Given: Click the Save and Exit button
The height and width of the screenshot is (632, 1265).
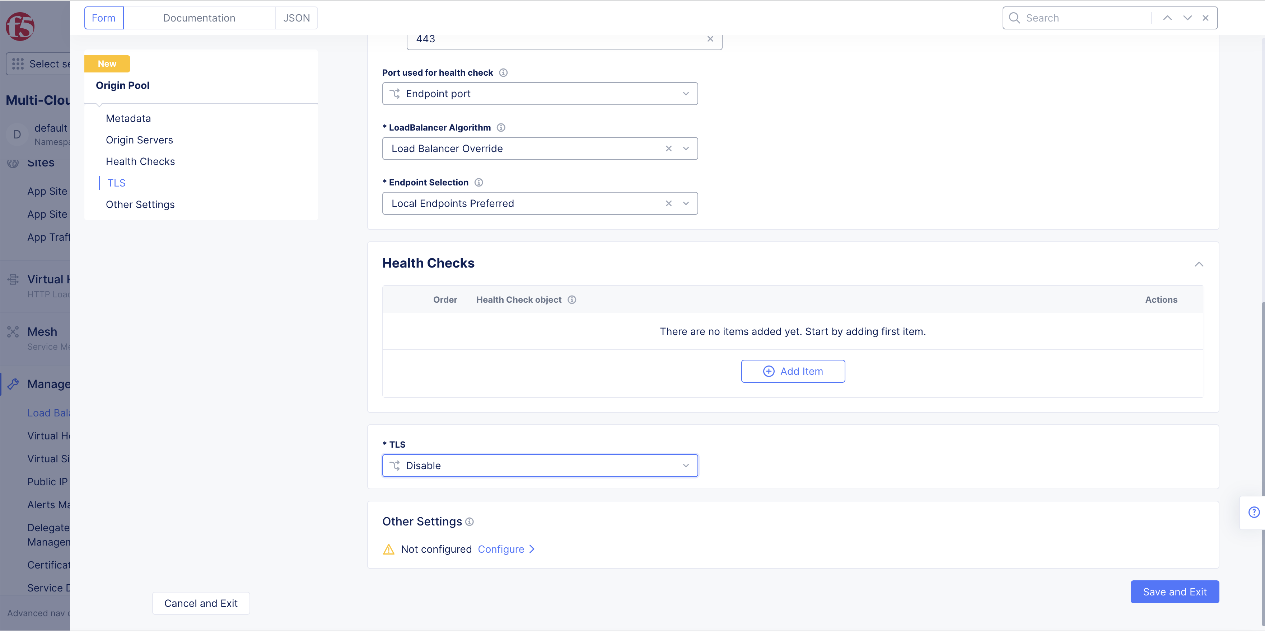Looking at the screenshot, I should coord(1175,592).
